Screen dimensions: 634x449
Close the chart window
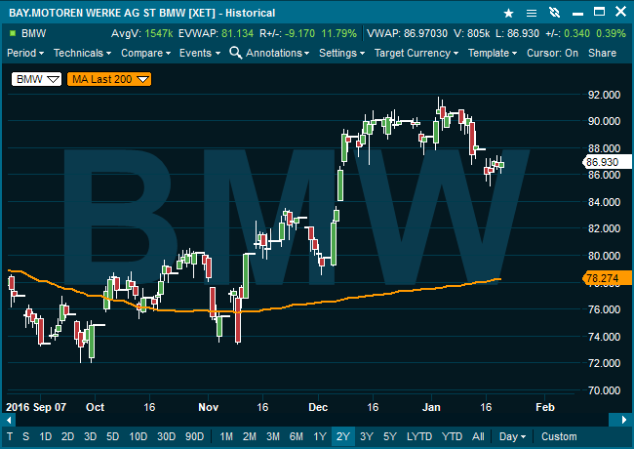(620, 12)
